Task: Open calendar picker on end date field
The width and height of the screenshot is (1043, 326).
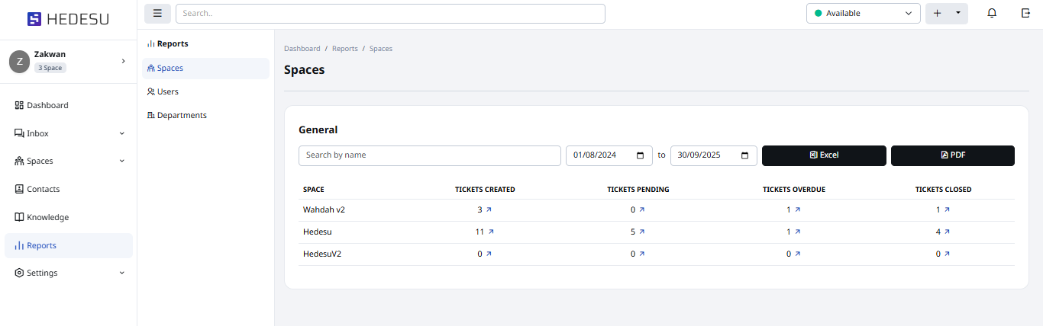Action: click(x=744, y=155)
